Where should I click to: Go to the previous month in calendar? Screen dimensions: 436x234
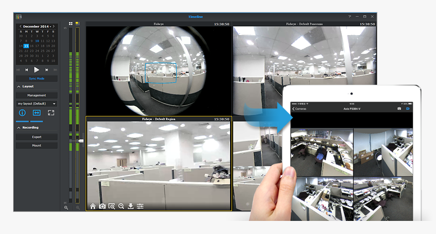point(20,27)
